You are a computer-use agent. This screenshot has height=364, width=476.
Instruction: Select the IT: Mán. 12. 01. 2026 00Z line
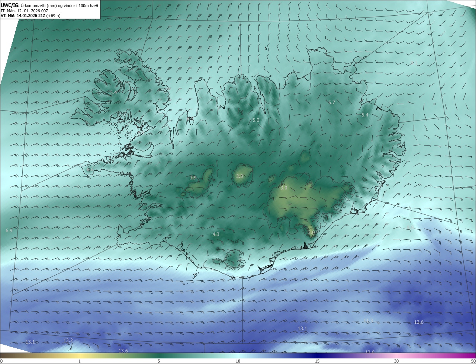click(x=24, y=11)
